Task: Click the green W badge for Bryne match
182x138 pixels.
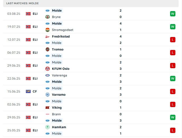Action: [x=173, y=14]
